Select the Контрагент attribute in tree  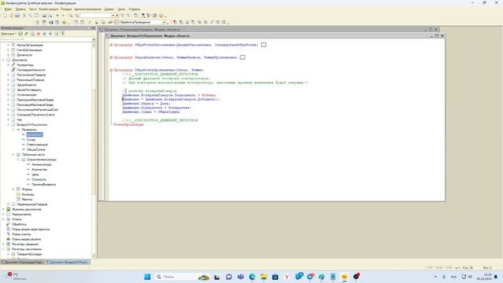[x=35, y=134]
